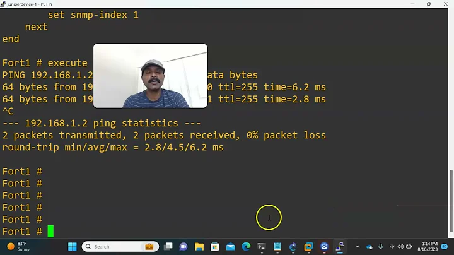Click the 'set snmp-index 1' line
Viewport: 454px width, 255px height.
point(93,15)
